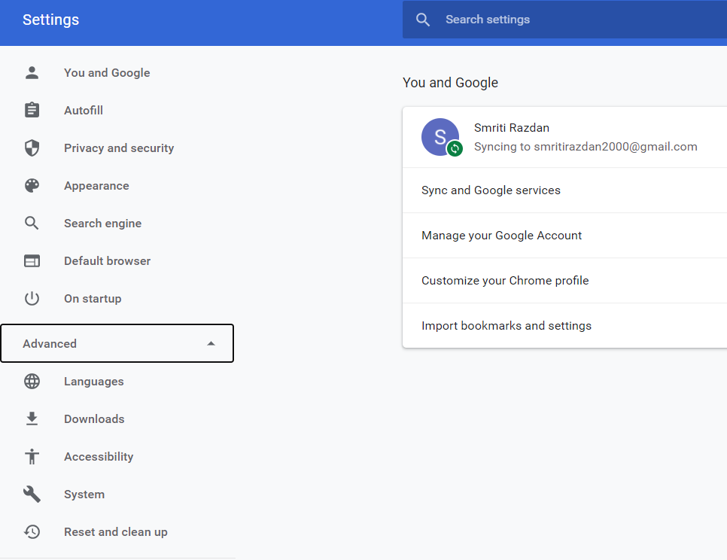This screenshot has height=560, width=727.
Task: Open Reset and clean up
Action: tap(117, 531)
